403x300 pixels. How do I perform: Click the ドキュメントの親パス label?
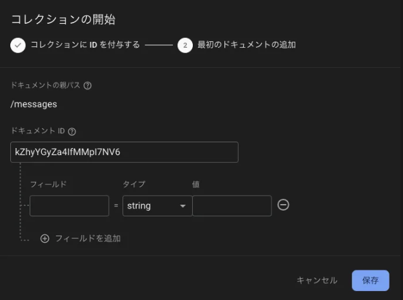[x=46, y=85]
